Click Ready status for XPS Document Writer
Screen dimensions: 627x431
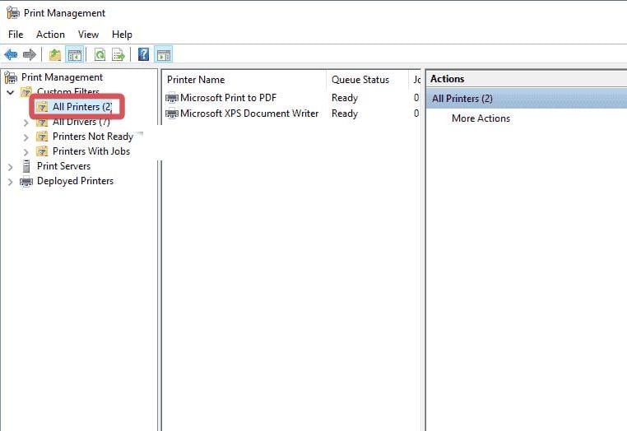coord(344,114)
